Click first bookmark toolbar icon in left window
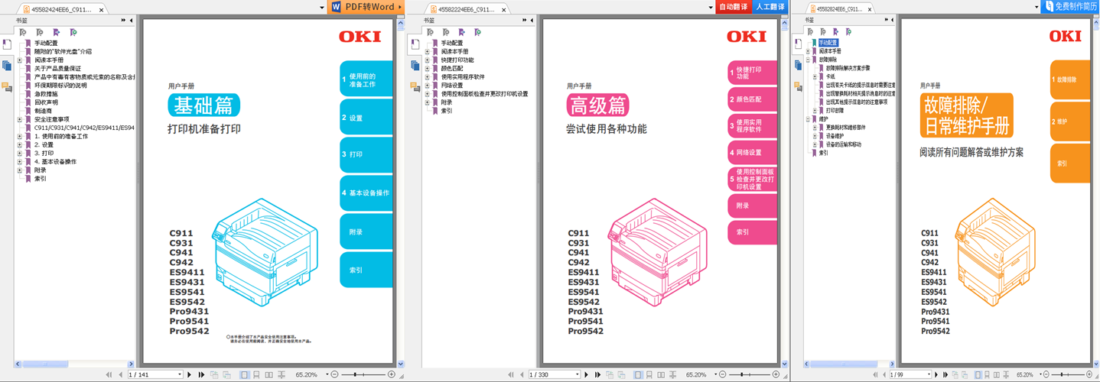The height and width of the screenshot is (382, 1100). click(x=24, y=32)
